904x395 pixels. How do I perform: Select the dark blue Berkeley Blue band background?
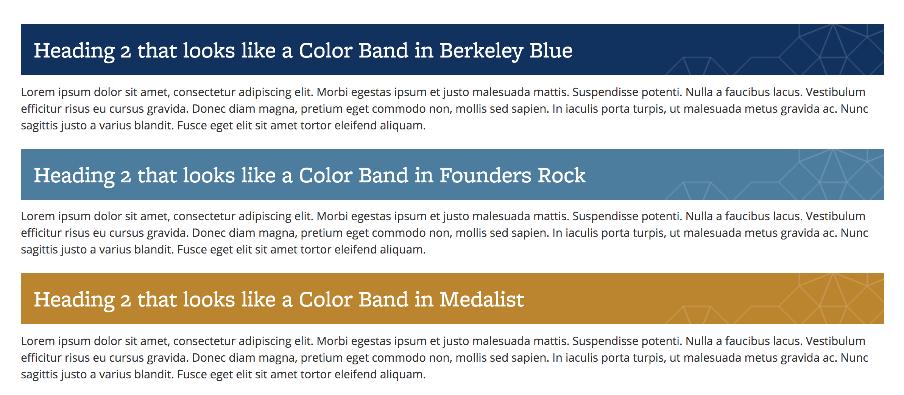pos(453,50)
